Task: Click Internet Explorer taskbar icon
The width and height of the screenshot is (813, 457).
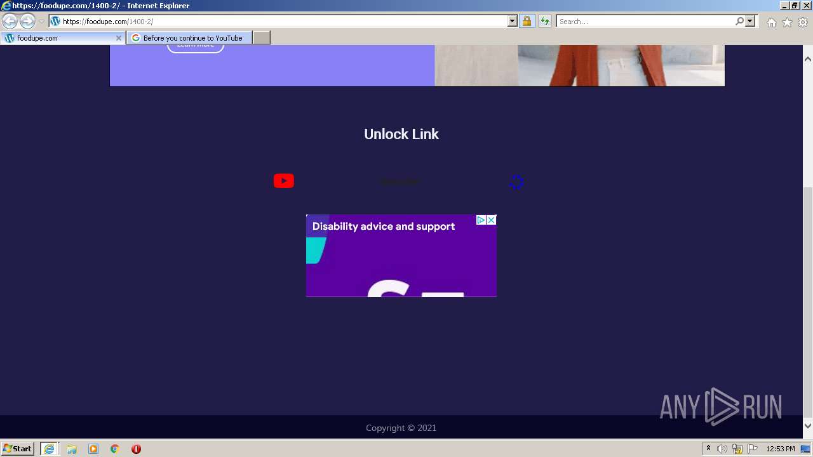Action: coord(49,449)
